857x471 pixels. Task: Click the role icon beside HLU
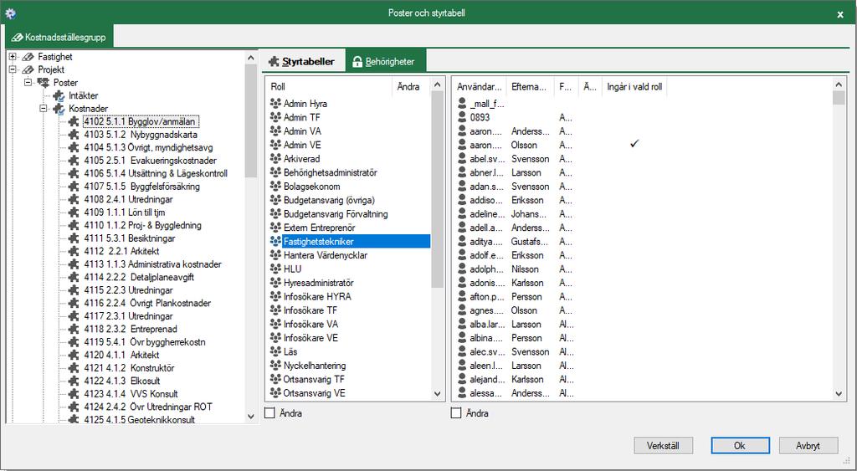tap(275, 269)
